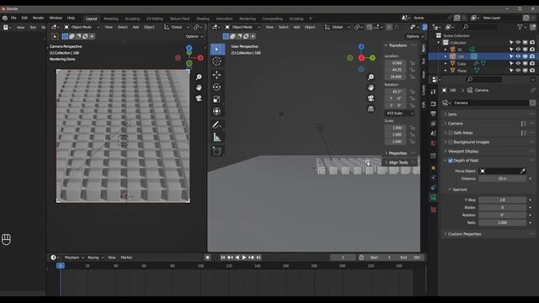Open Playback menu in timeline
The height and width of the screenshot is (303, 539).
coord(74,258)
